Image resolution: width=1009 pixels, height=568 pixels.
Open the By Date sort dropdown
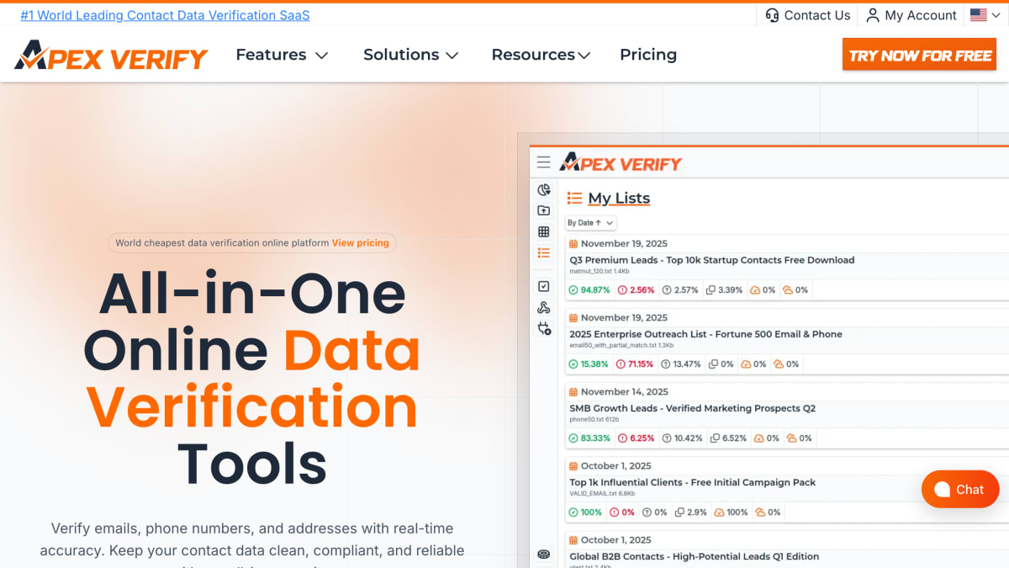tap(590, 223)
